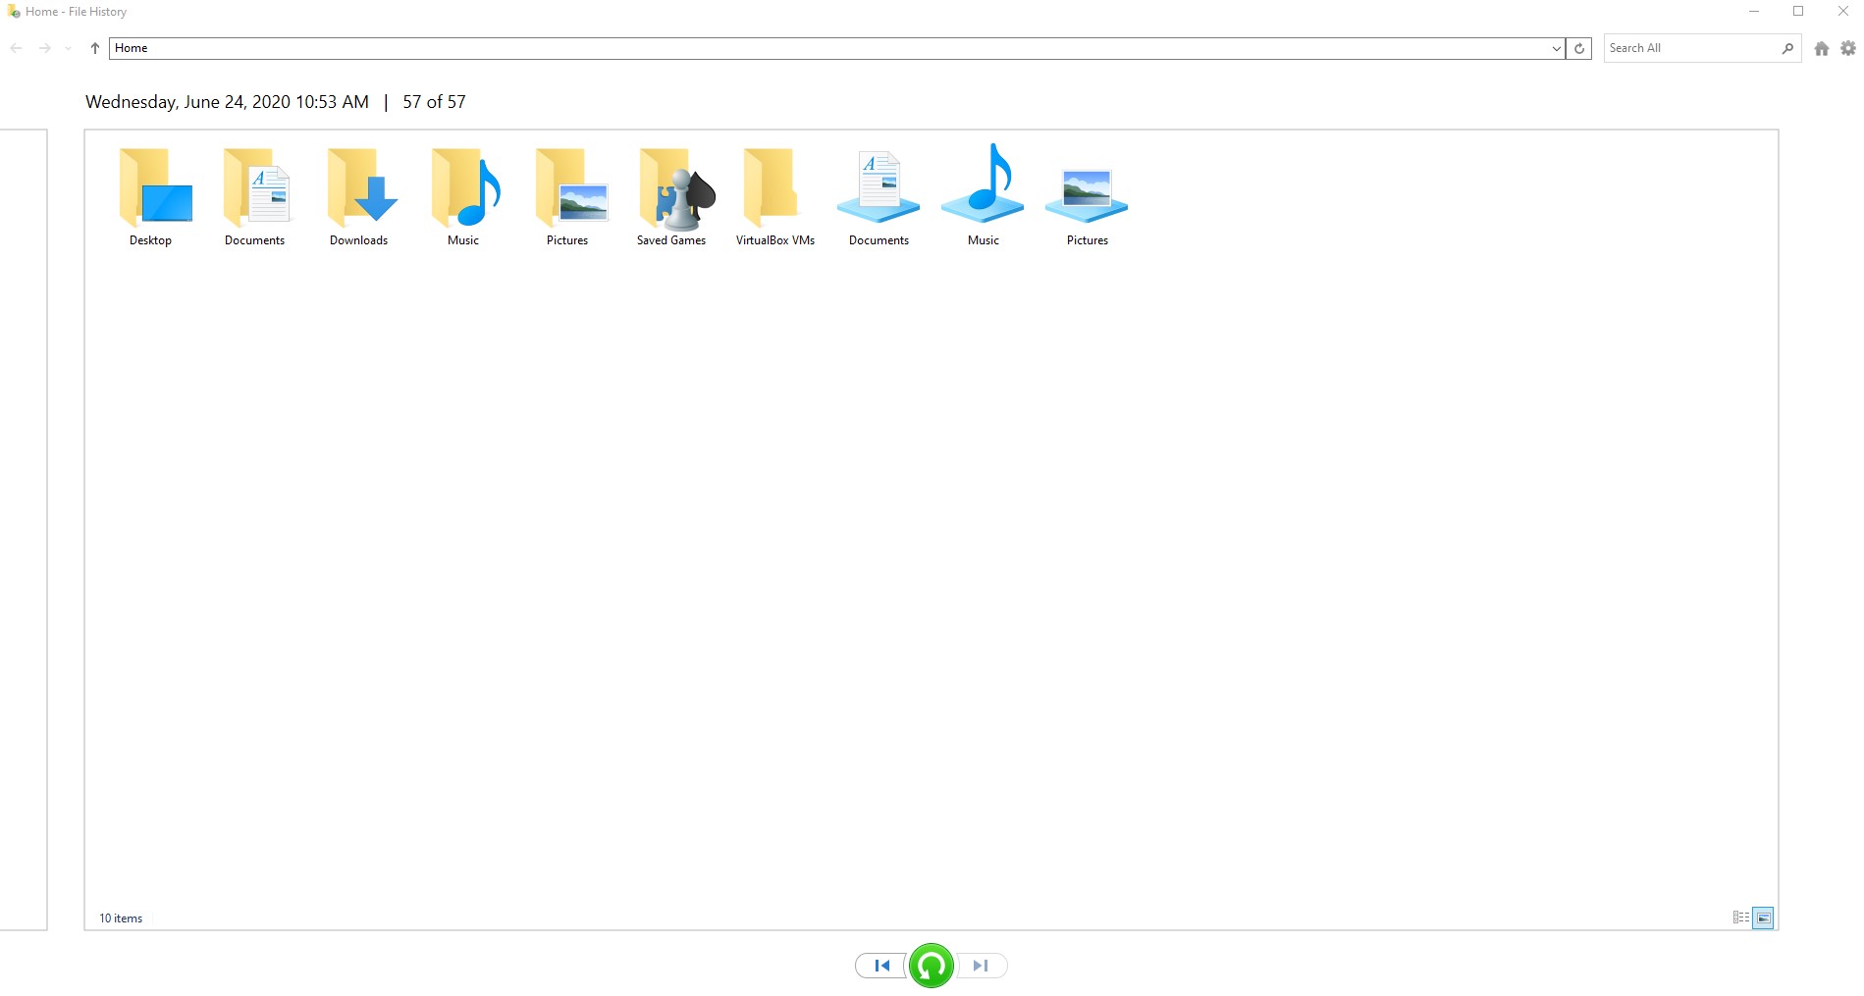
Task: Go up one folder level
Action: click(94, 48)
